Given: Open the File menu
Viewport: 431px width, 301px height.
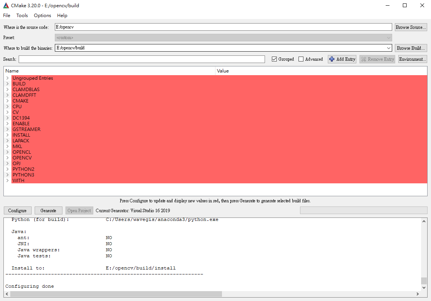Looking at the screenshot, I should (6, 15).
